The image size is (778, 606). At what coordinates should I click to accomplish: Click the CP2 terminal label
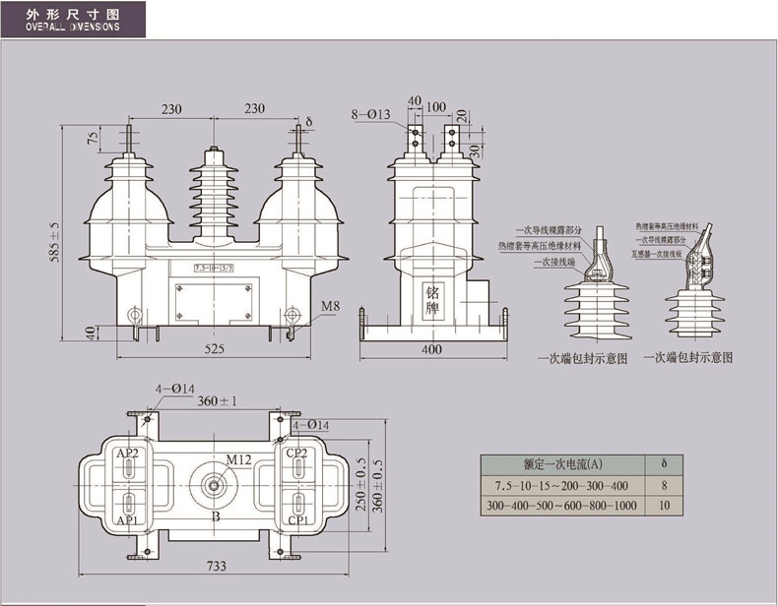[298, 454]
